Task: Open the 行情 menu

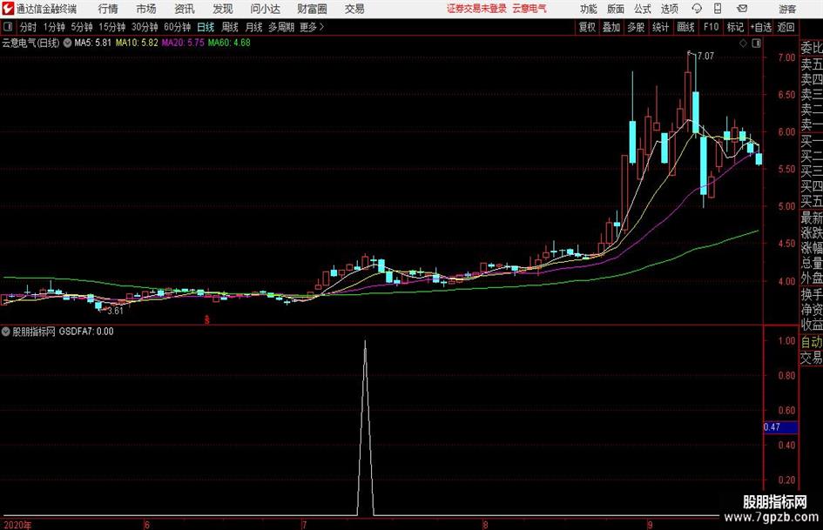Action: 108,9
